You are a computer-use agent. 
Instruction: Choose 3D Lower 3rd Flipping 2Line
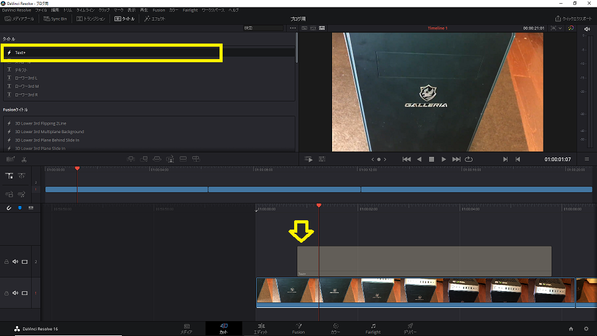click(149, 123)
